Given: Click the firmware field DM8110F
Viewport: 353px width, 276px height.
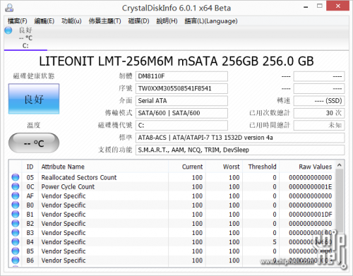Looking at the screenshot, I should [181, 76].
